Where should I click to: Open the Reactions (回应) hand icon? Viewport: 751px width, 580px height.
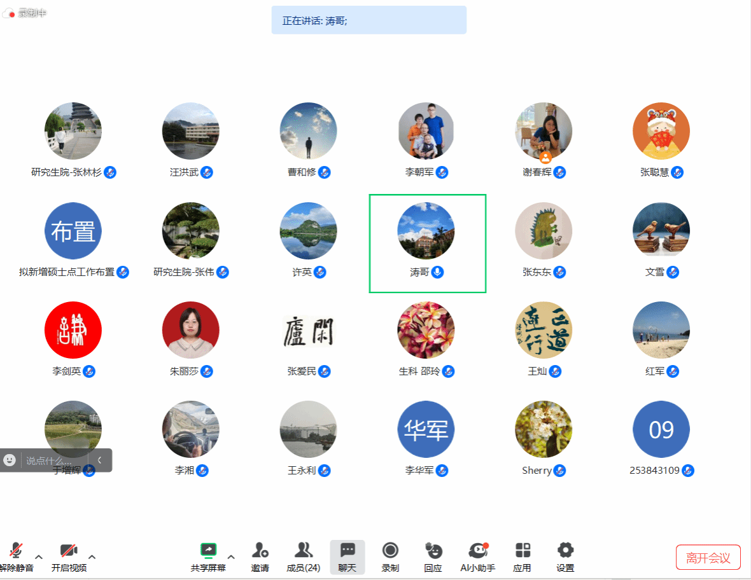coord(433,551)
